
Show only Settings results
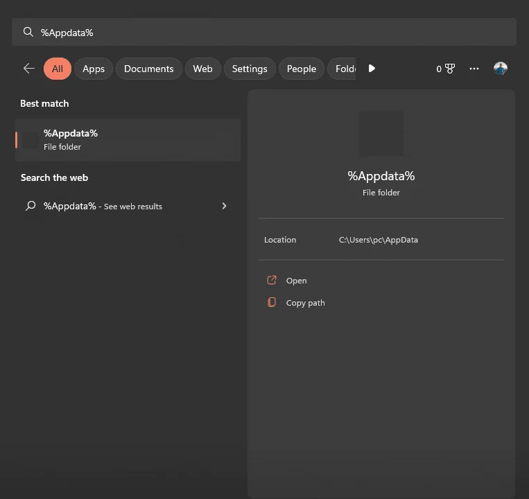(250, 69)
